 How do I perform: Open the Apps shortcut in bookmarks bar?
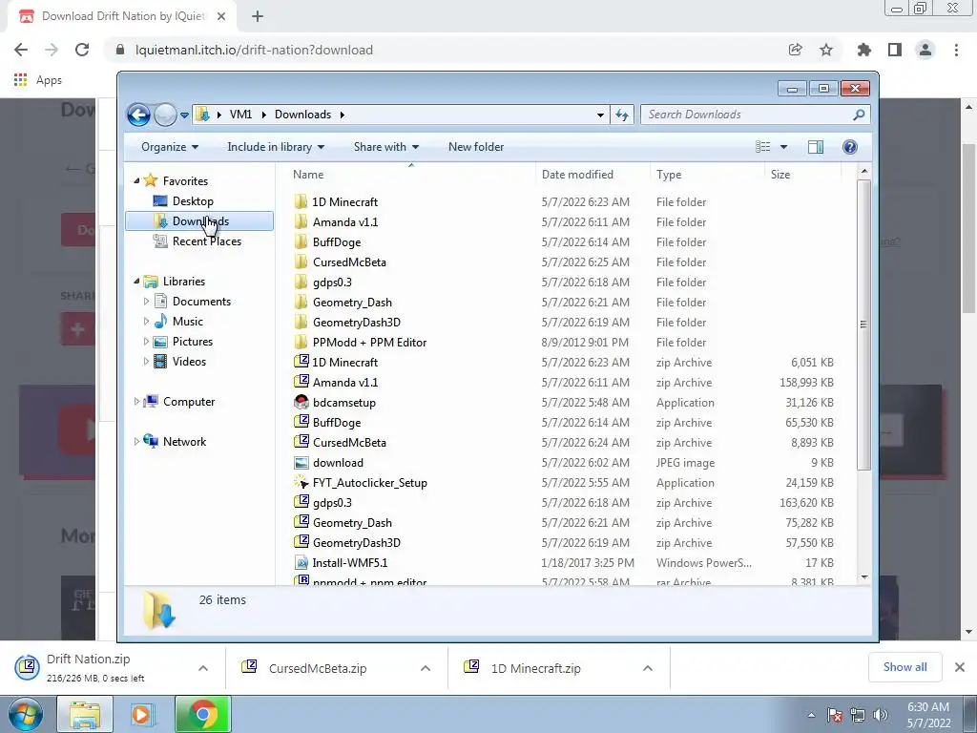tap(37, 80)
